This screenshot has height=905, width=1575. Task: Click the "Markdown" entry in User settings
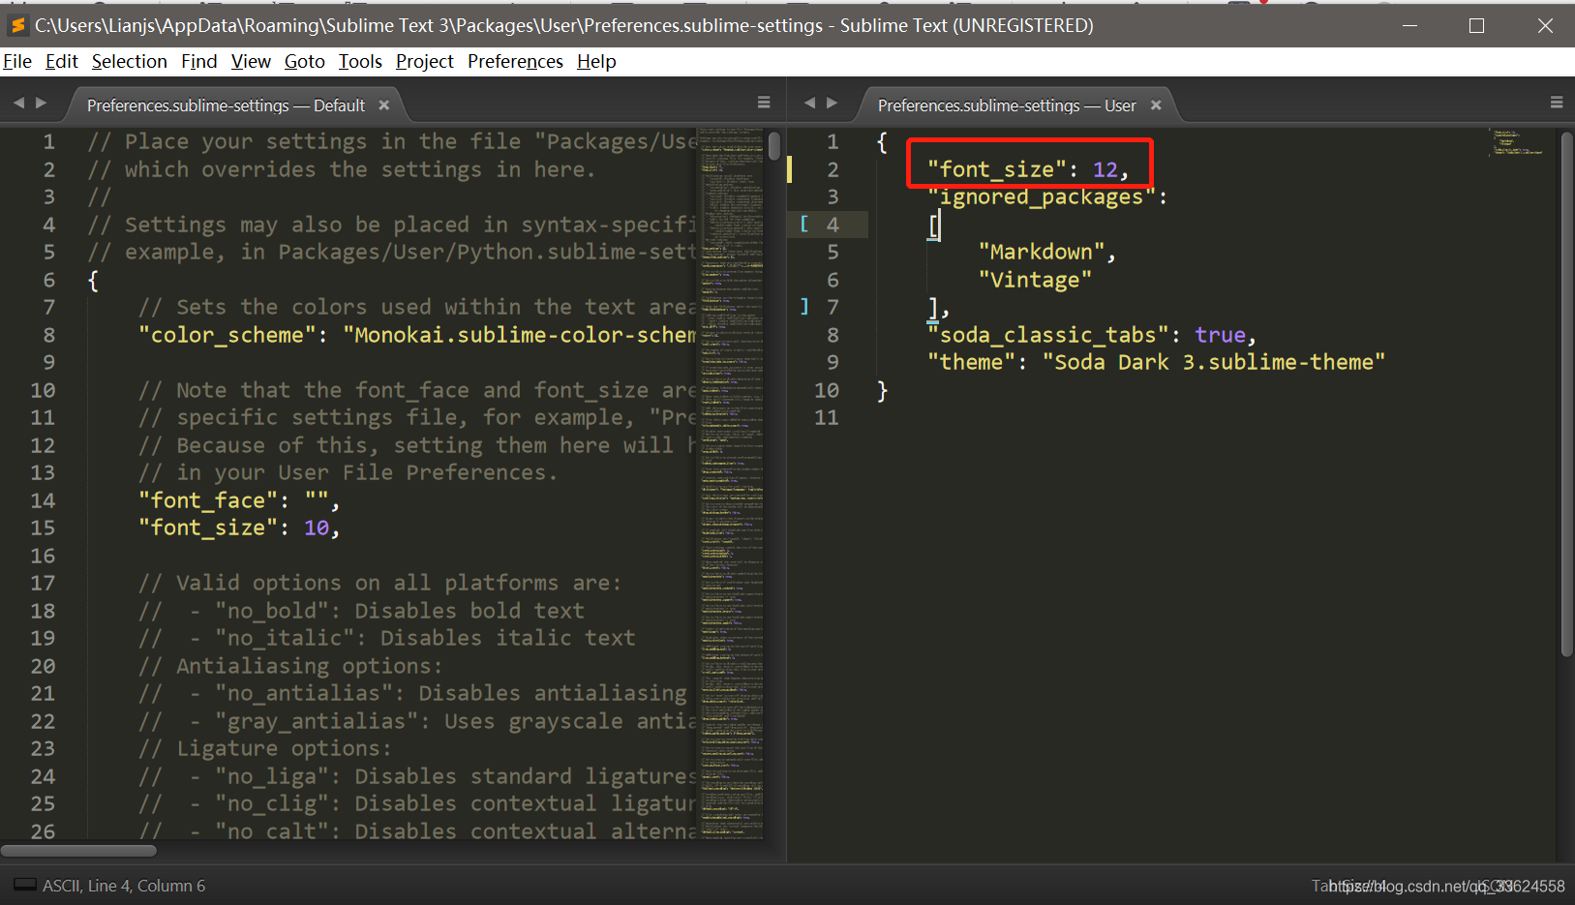1042,252
